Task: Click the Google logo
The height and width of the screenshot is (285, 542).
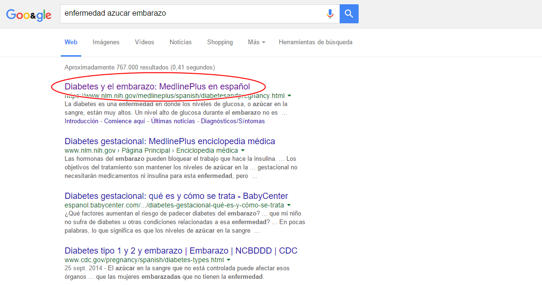Action: (x=29, y=15)
